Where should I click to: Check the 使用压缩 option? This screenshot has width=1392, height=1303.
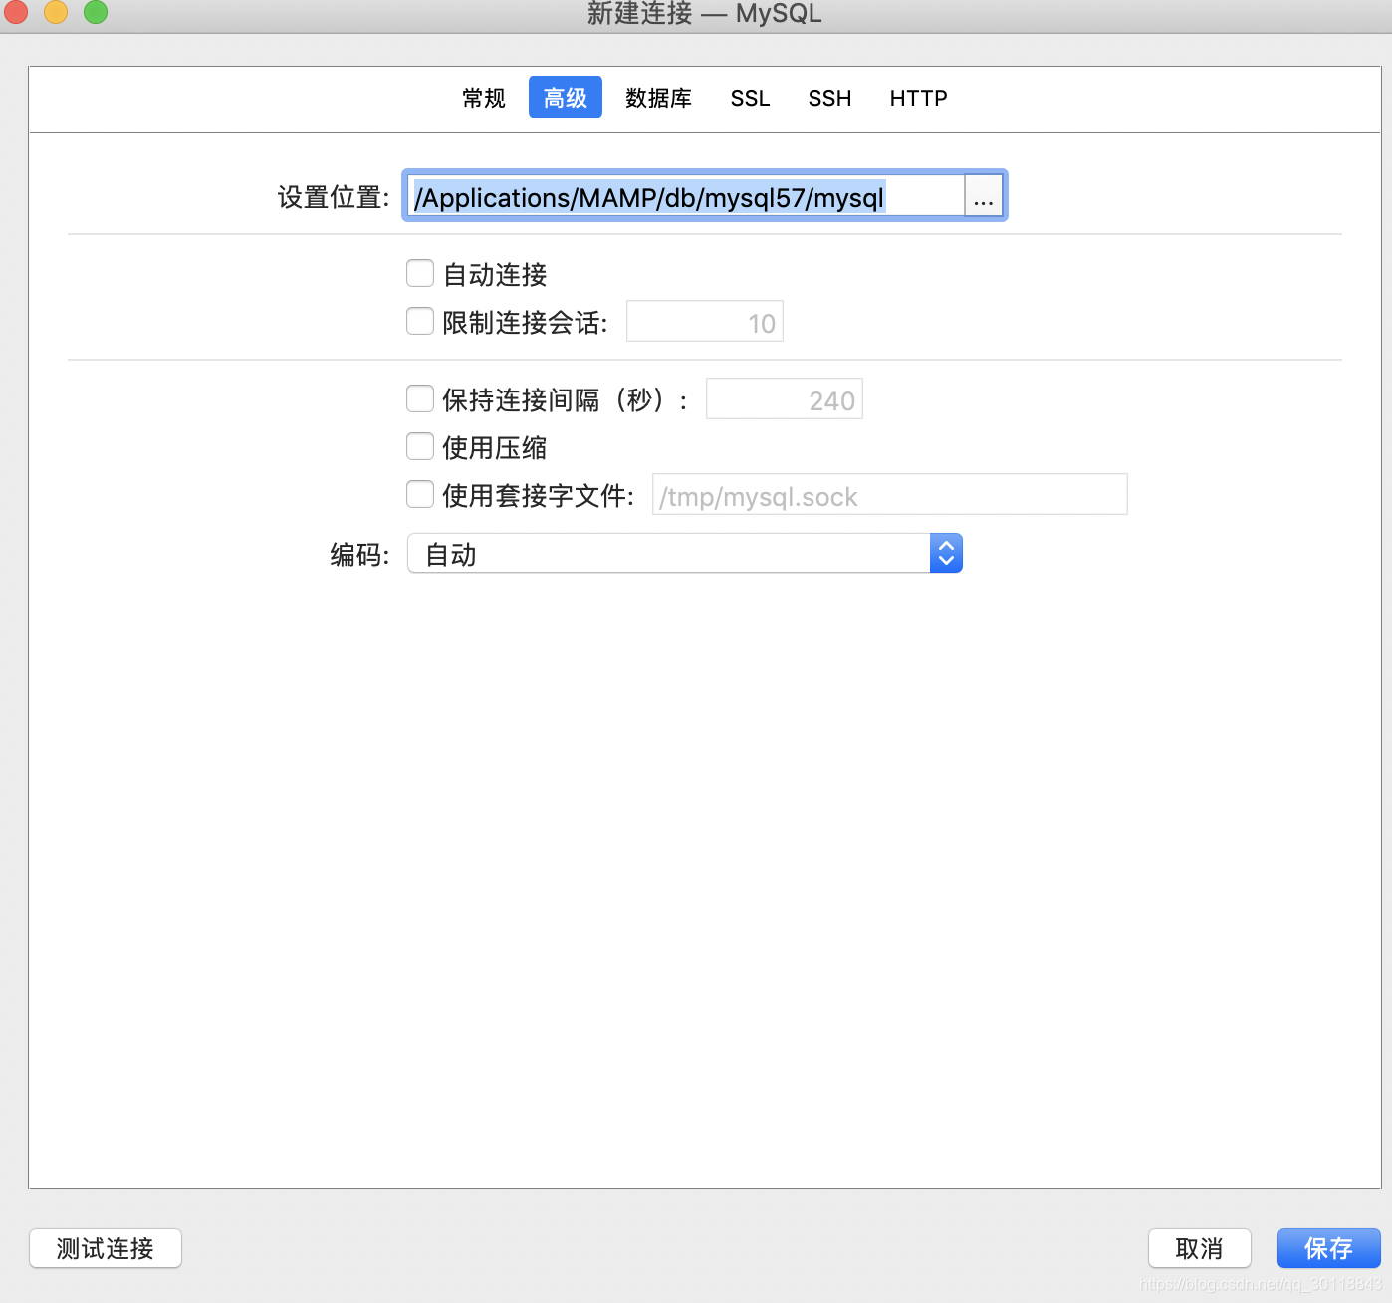[x=420, y=446]
